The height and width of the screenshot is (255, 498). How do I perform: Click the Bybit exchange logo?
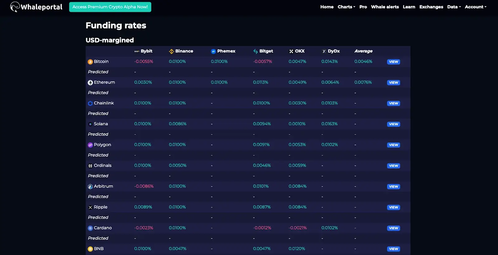pos(137,51)
